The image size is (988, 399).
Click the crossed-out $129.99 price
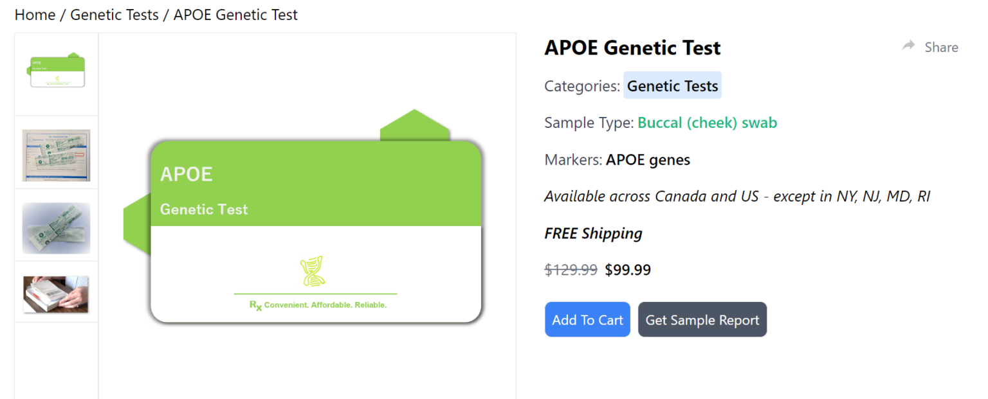coord(571,270)
